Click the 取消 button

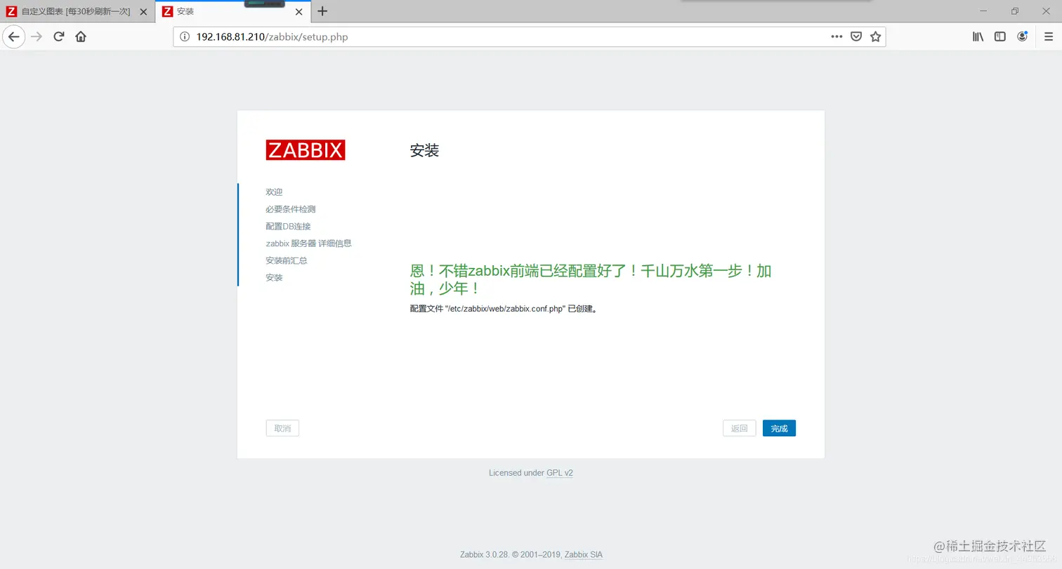(x=282, y=428)
